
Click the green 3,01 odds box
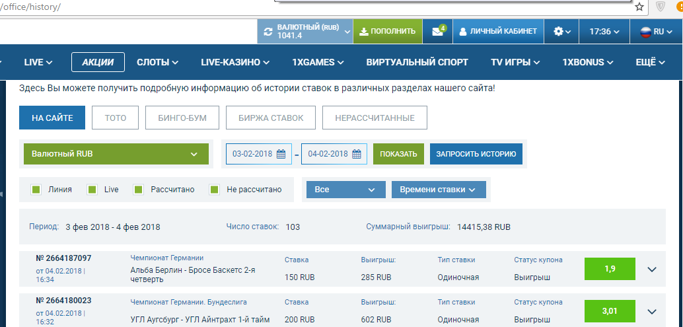609,311
